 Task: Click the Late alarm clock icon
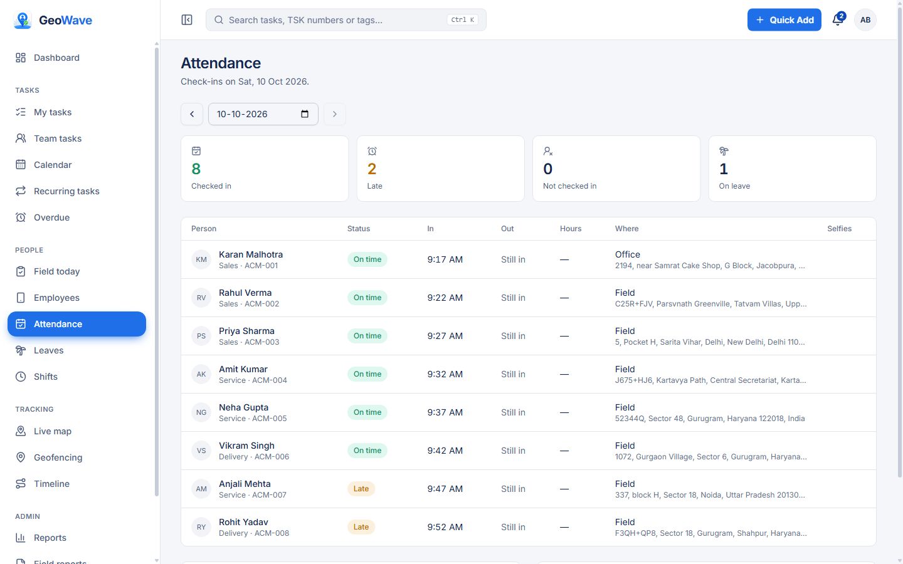click(372, 151)
